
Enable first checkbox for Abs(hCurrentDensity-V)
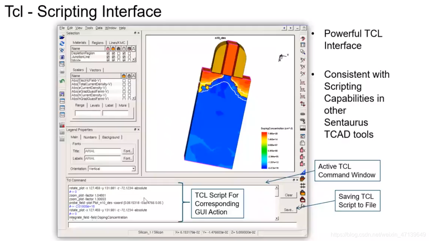[x=124, y=95]
